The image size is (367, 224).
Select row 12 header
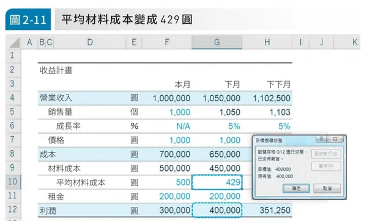[12, 210]
